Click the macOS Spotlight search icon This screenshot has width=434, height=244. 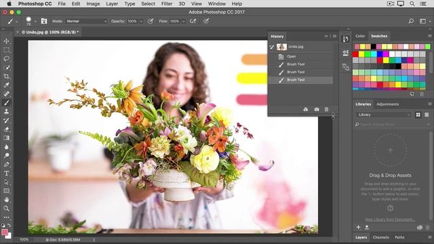click(x=412, y=4)
